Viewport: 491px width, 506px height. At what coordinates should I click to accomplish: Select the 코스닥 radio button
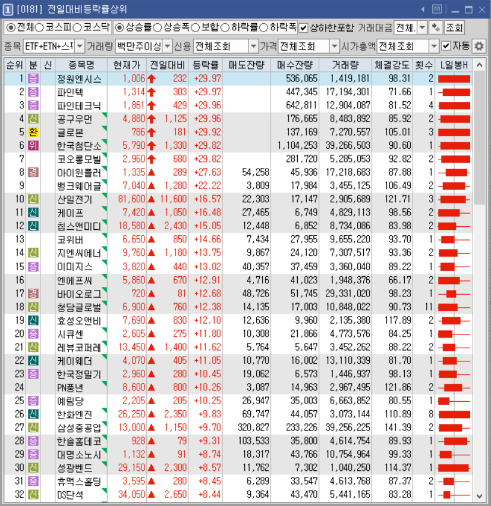[x=77, y=28]
